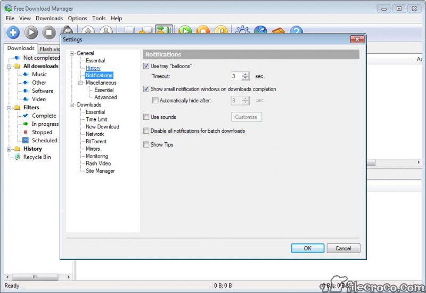Select BitTorrent settings page
The height and width of the screenshot is (293, 426).
(x=96, y=141)
